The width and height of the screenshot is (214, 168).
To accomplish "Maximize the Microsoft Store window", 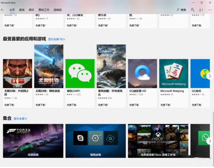I will (x=202, y=3).
